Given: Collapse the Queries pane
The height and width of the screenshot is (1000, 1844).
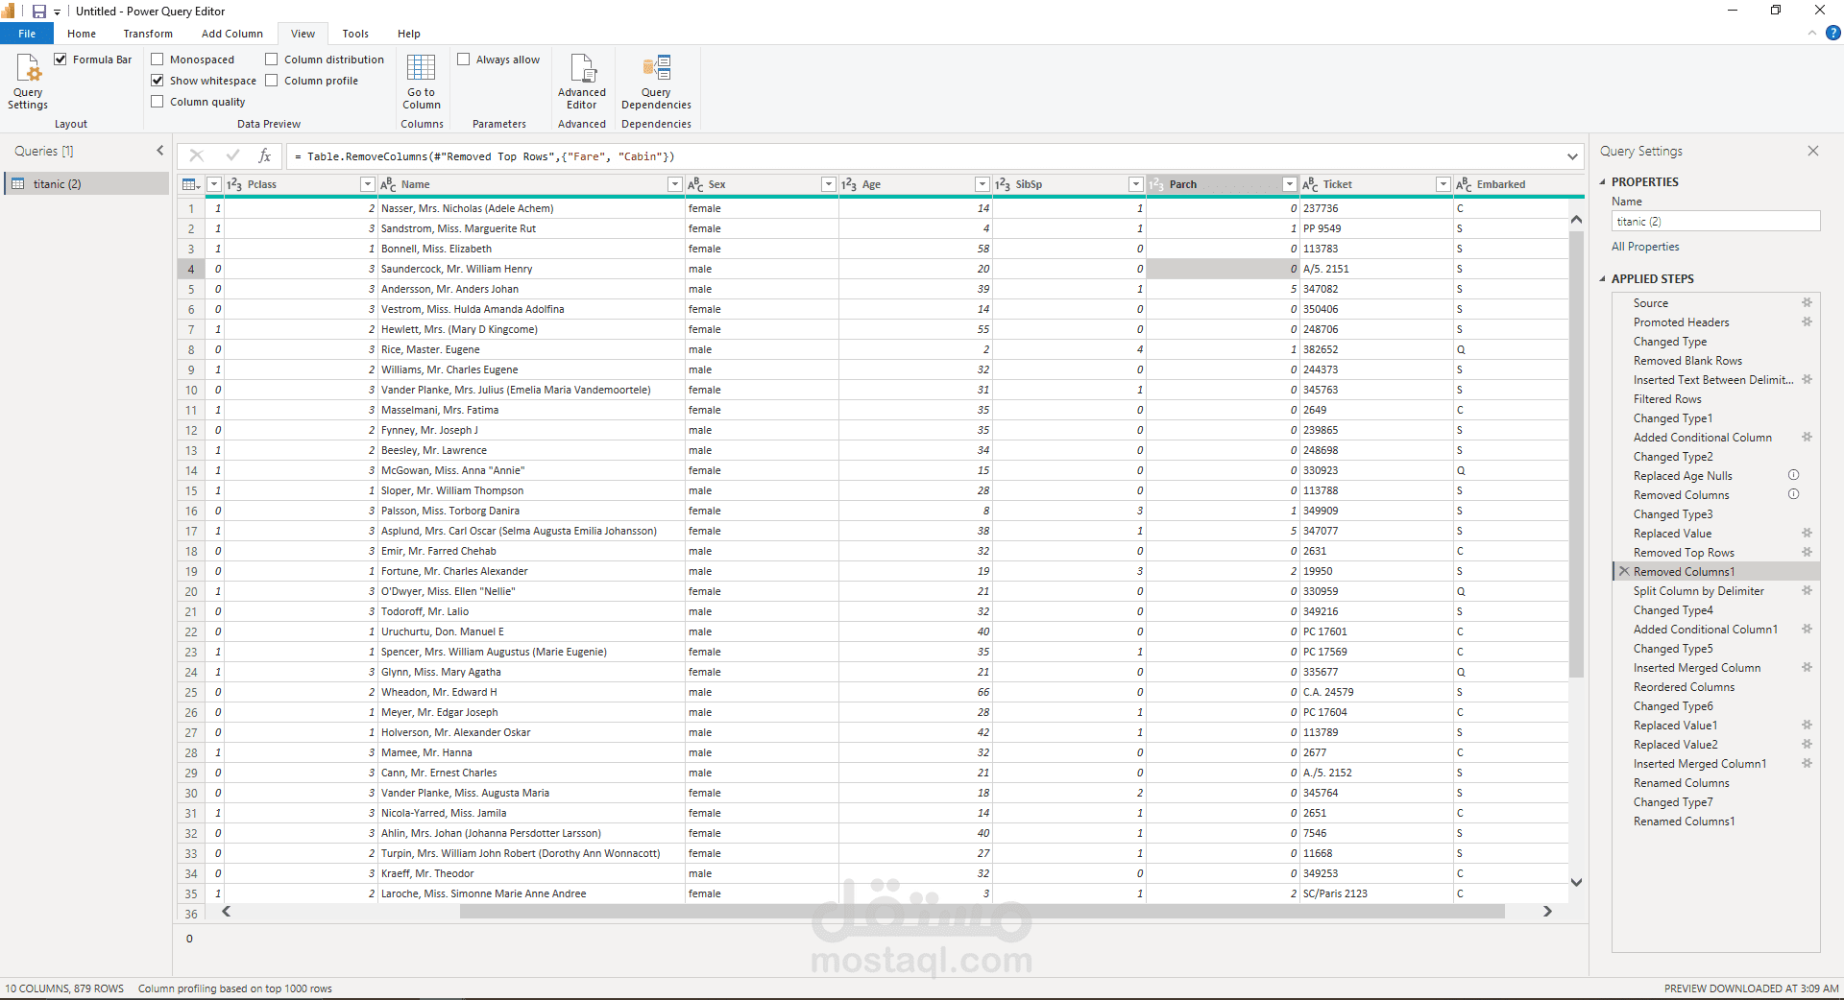Looking at the screenshot, I should pyautogui.click(x=160, y=151).
